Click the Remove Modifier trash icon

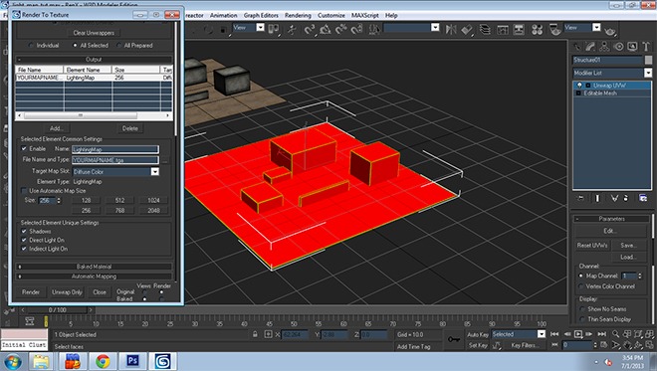click(x=626, y=198)
